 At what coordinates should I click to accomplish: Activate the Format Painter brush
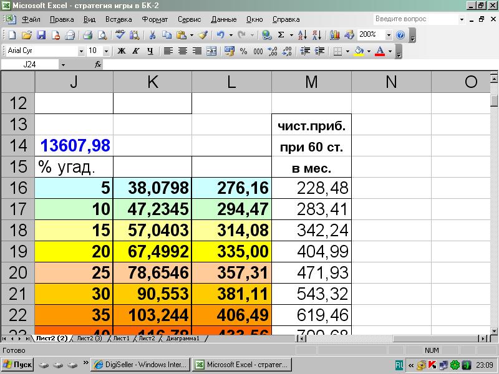pos(203,35)
